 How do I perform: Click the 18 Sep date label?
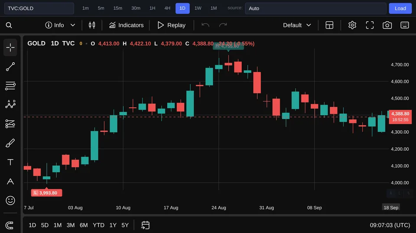click(391, 207)
